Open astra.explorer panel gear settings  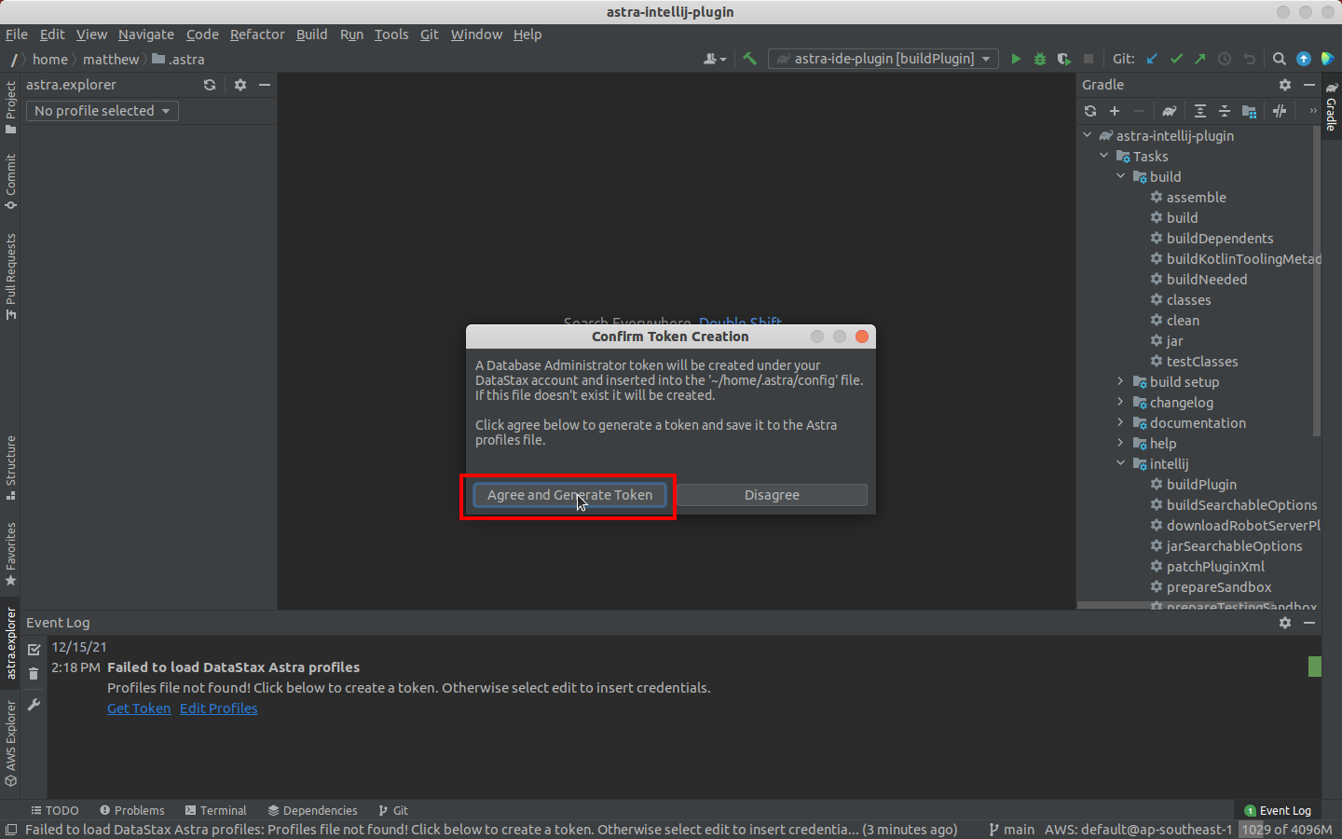[240, 85]
